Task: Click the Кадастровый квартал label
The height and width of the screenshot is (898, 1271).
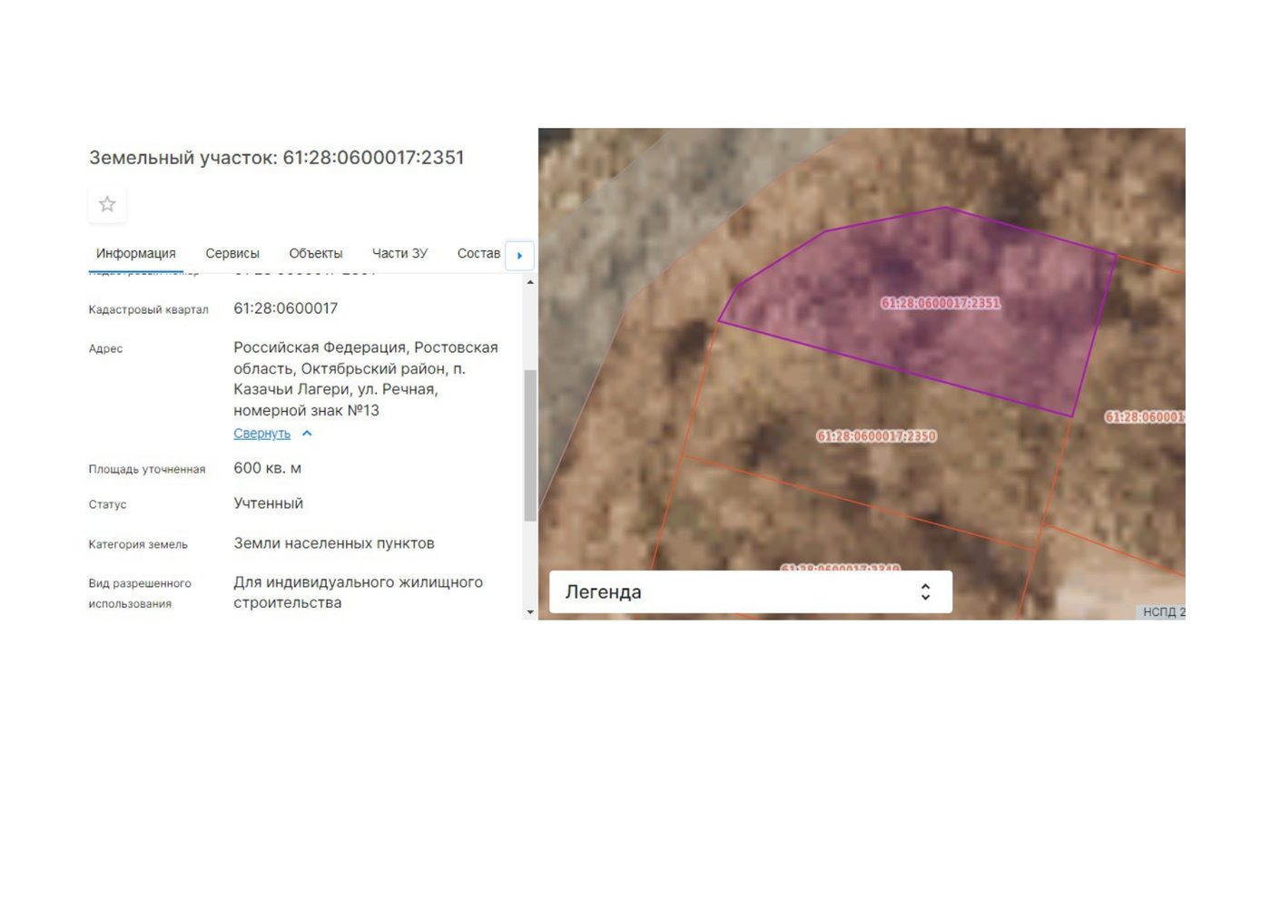Action: click(148, 310)
